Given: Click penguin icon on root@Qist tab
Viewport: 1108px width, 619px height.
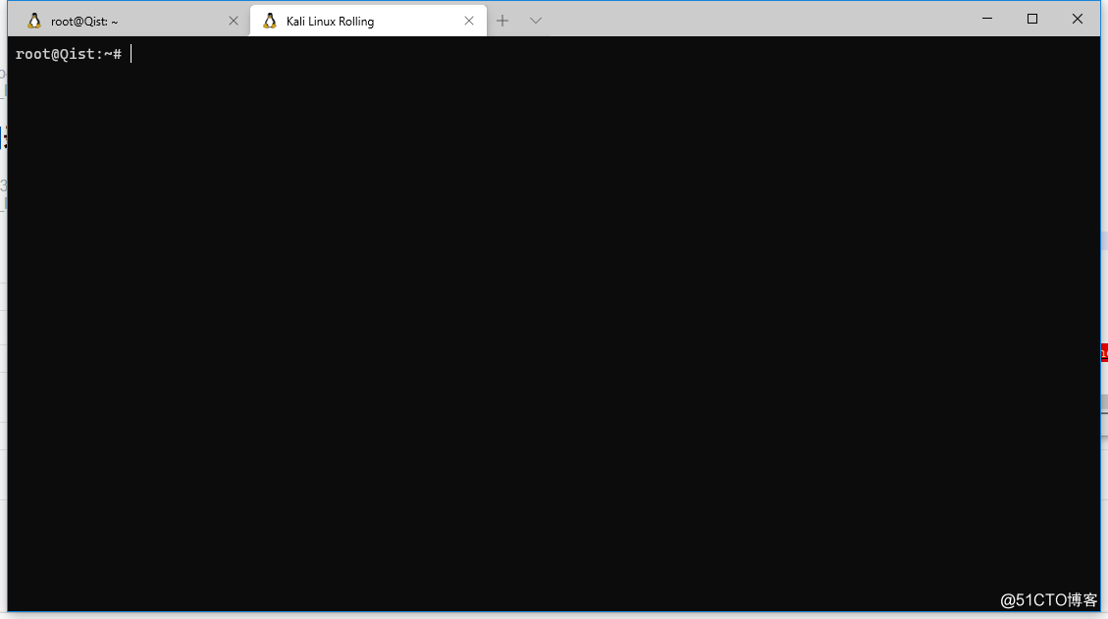Looking at the screenshot, I should click(x=34, y=22).
